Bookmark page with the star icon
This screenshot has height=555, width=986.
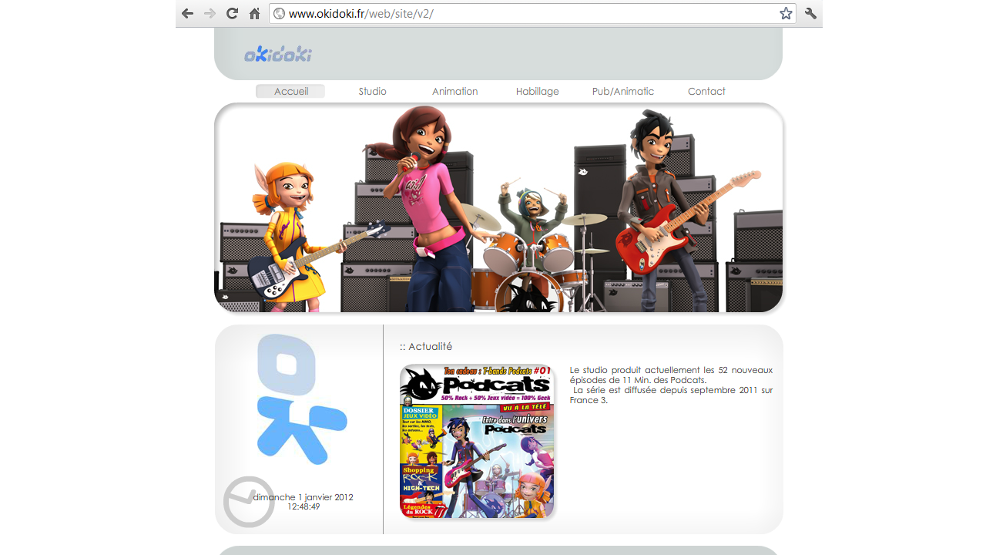click(x=786, y=13)
